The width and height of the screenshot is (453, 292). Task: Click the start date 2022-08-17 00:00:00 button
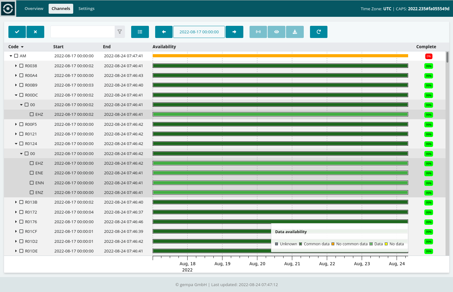[199, 32]
